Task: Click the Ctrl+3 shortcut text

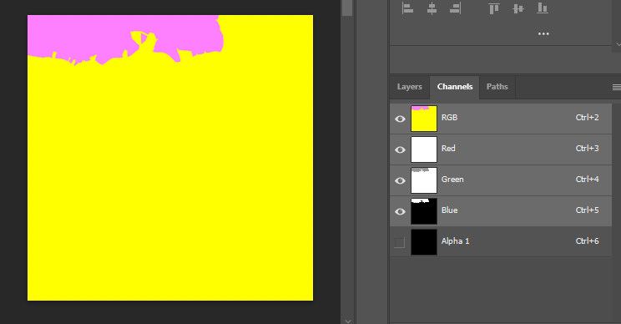Action: (x=587, y=149)
